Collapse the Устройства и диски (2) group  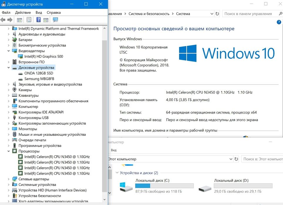[117, 173]
